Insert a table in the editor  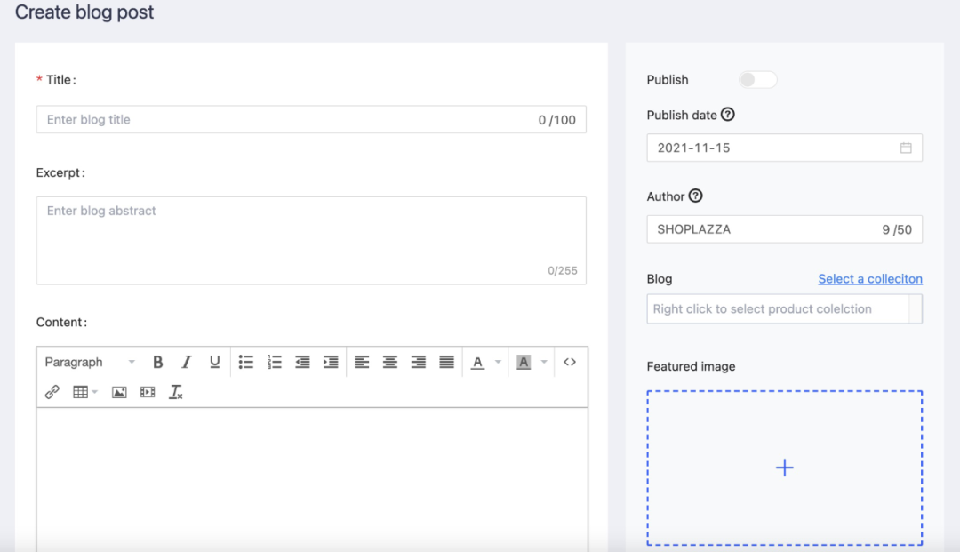click(80, 392)
